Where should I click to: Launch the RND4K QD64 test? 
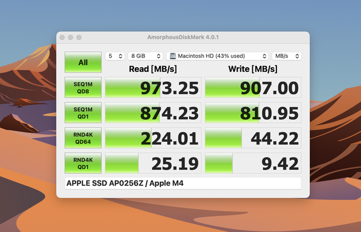[x=82, y=138]
